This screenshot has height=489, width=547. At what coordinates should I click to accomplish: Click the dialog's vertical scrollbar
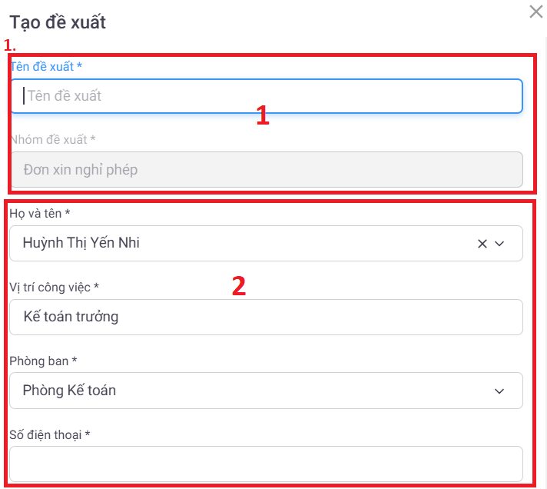tap(542, 231)
